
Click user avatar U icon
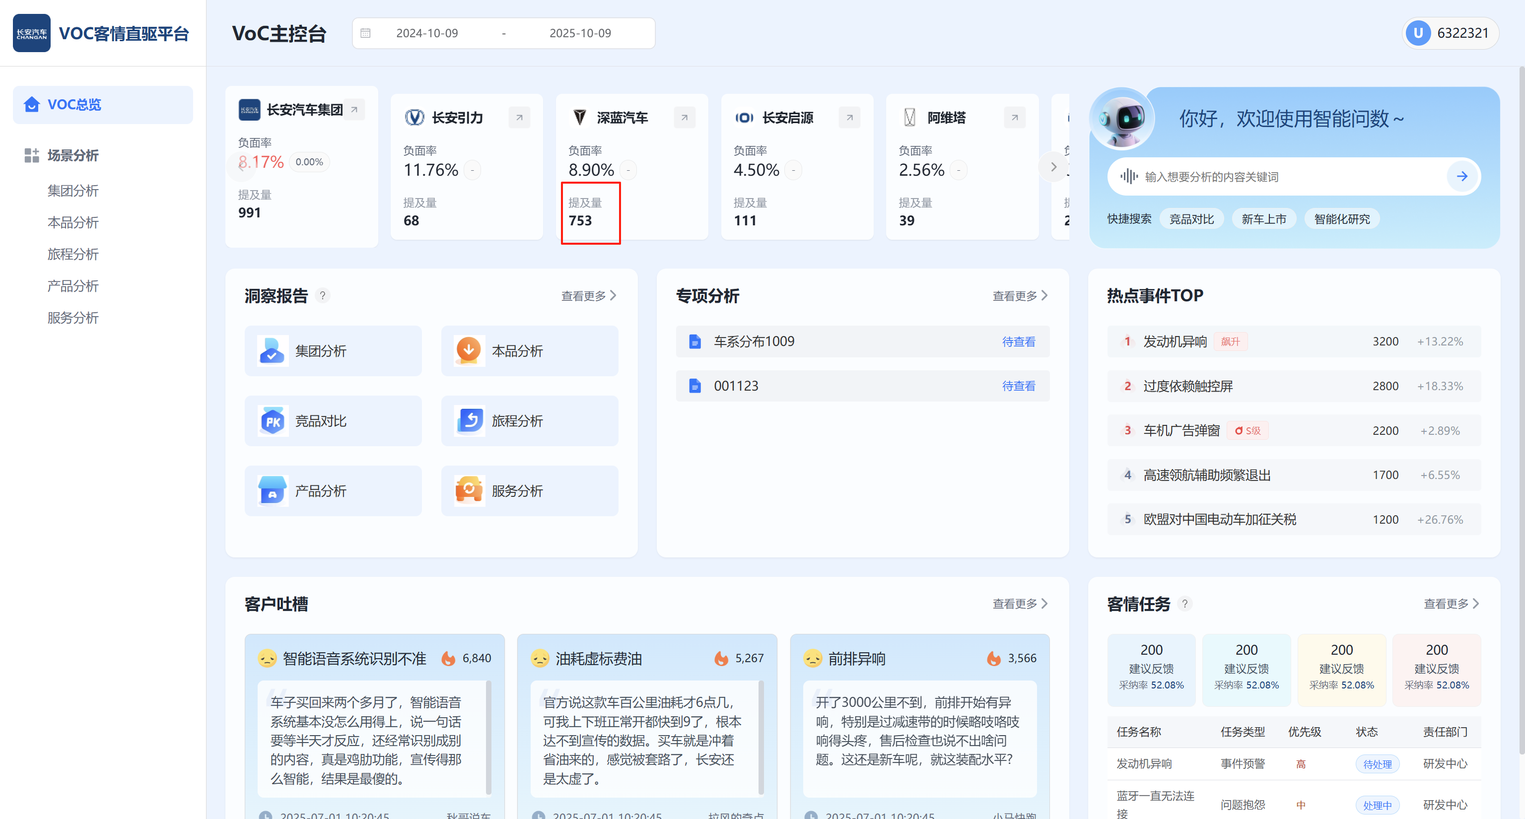tap(1418, 33)
